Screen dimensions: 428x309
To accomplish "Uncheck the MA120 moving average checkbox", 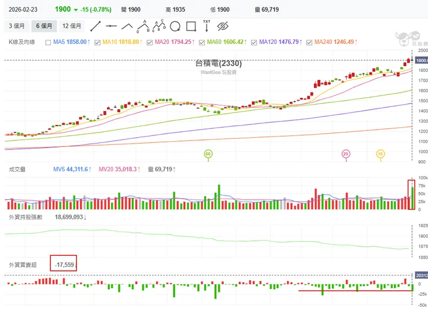I will coord(254,42).
